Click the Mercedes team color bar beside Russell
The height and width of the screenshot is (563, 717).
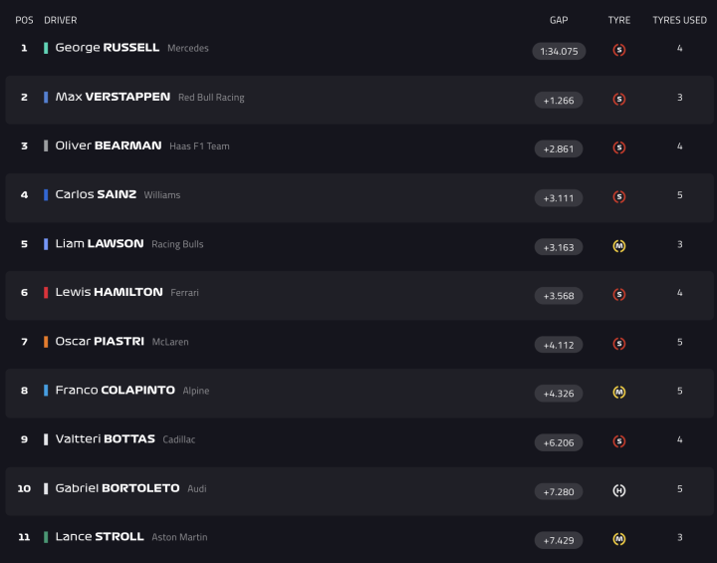pos(46,48)
